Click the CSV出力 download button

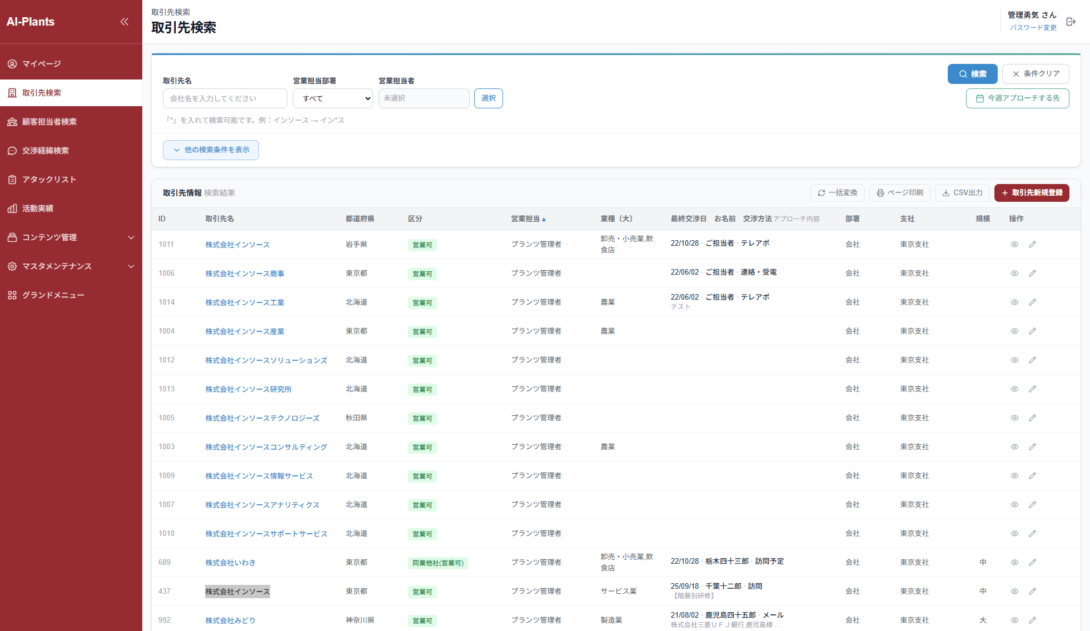(962, 193)
